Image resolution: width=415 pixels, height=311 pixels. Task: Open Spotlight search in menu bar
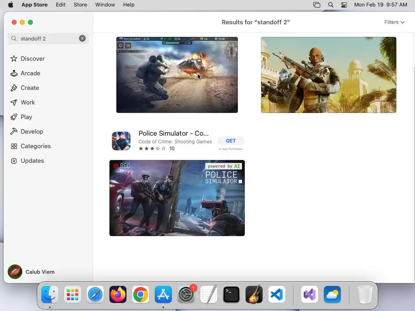(331, 5)
